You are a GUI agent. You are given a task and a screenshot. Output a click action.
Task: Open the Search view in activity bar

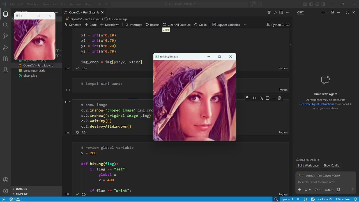(5, 25)
